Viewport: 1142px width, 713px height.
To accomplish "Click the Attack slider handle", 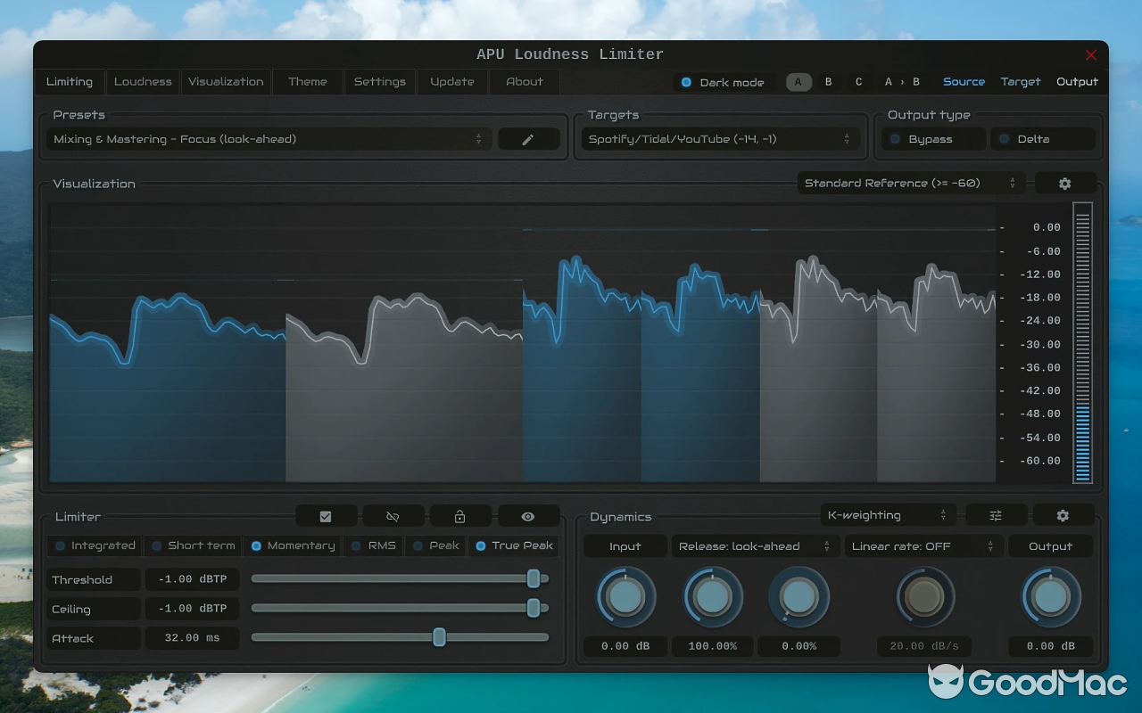I will [x=438, y=637].
